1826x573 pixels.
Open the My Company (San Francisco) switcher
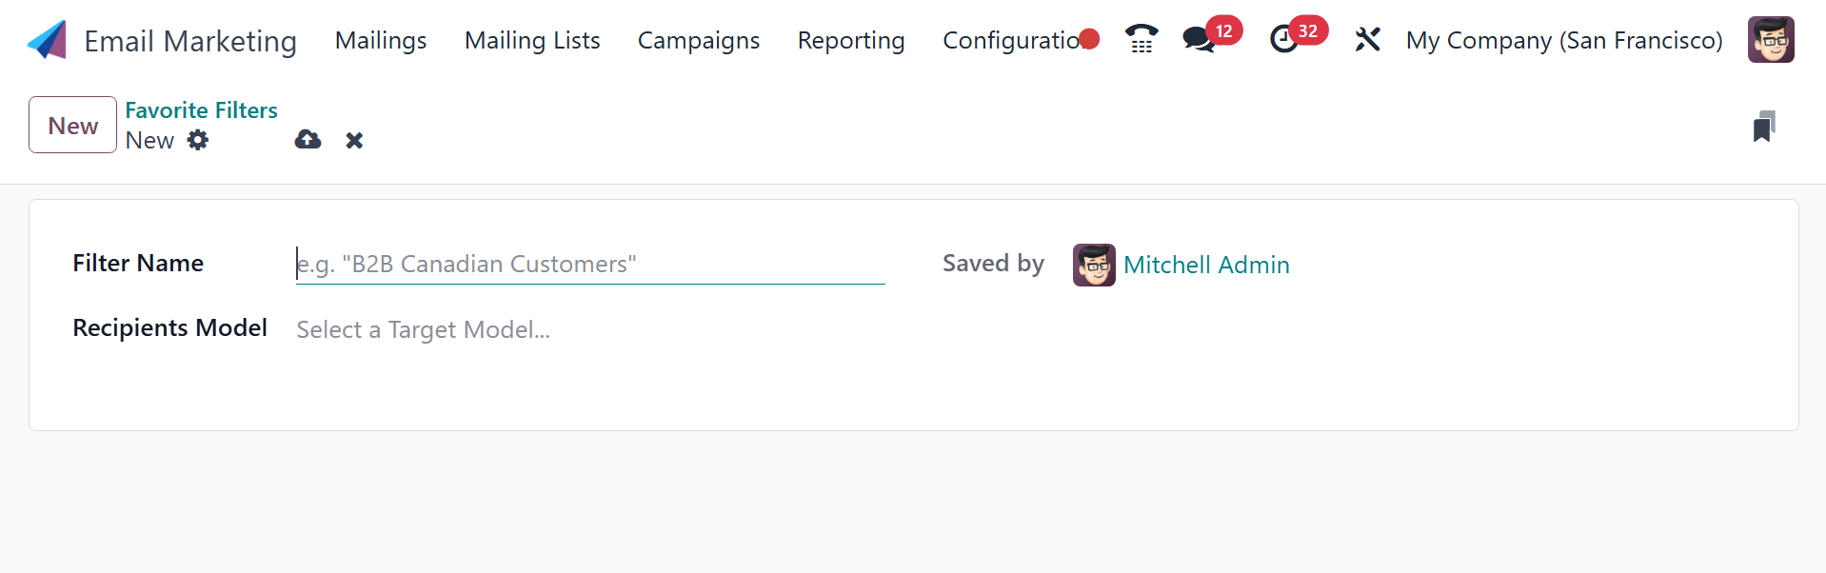(1563, 40)
